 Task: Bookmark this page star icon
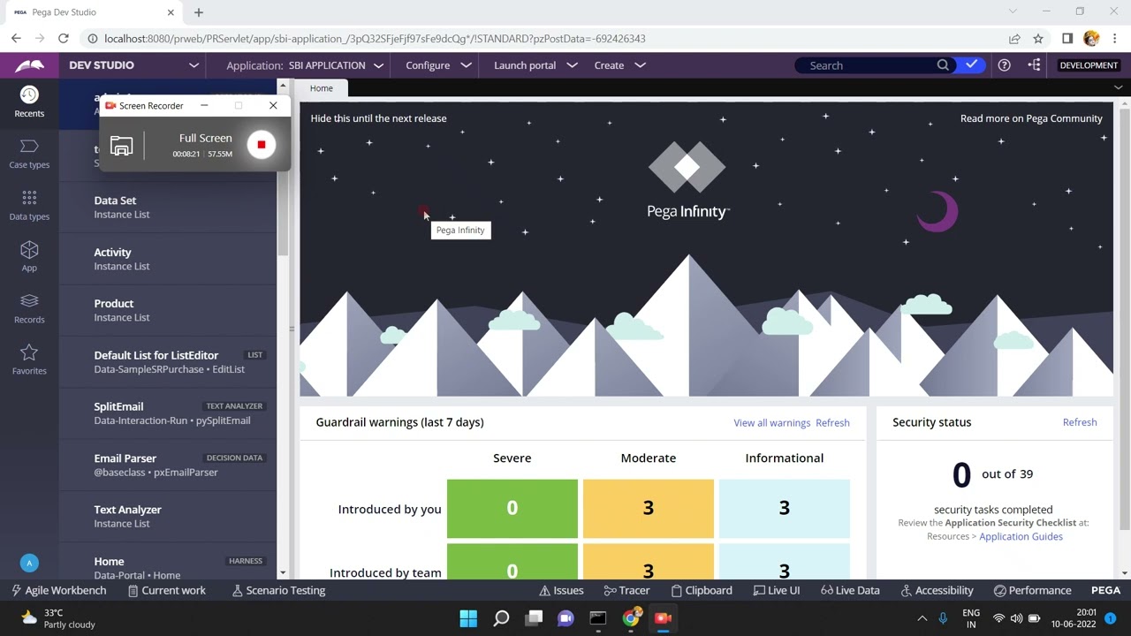[x=1038, y=39]
